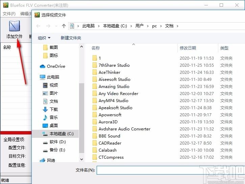245x184 pixels.
Task: Click pc in the address breadcrumb
Action: click(x=154, y=26)
